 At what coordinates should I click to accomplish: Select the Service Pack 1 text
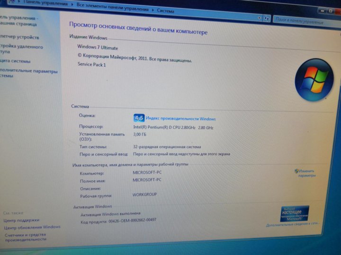[92, 64]
